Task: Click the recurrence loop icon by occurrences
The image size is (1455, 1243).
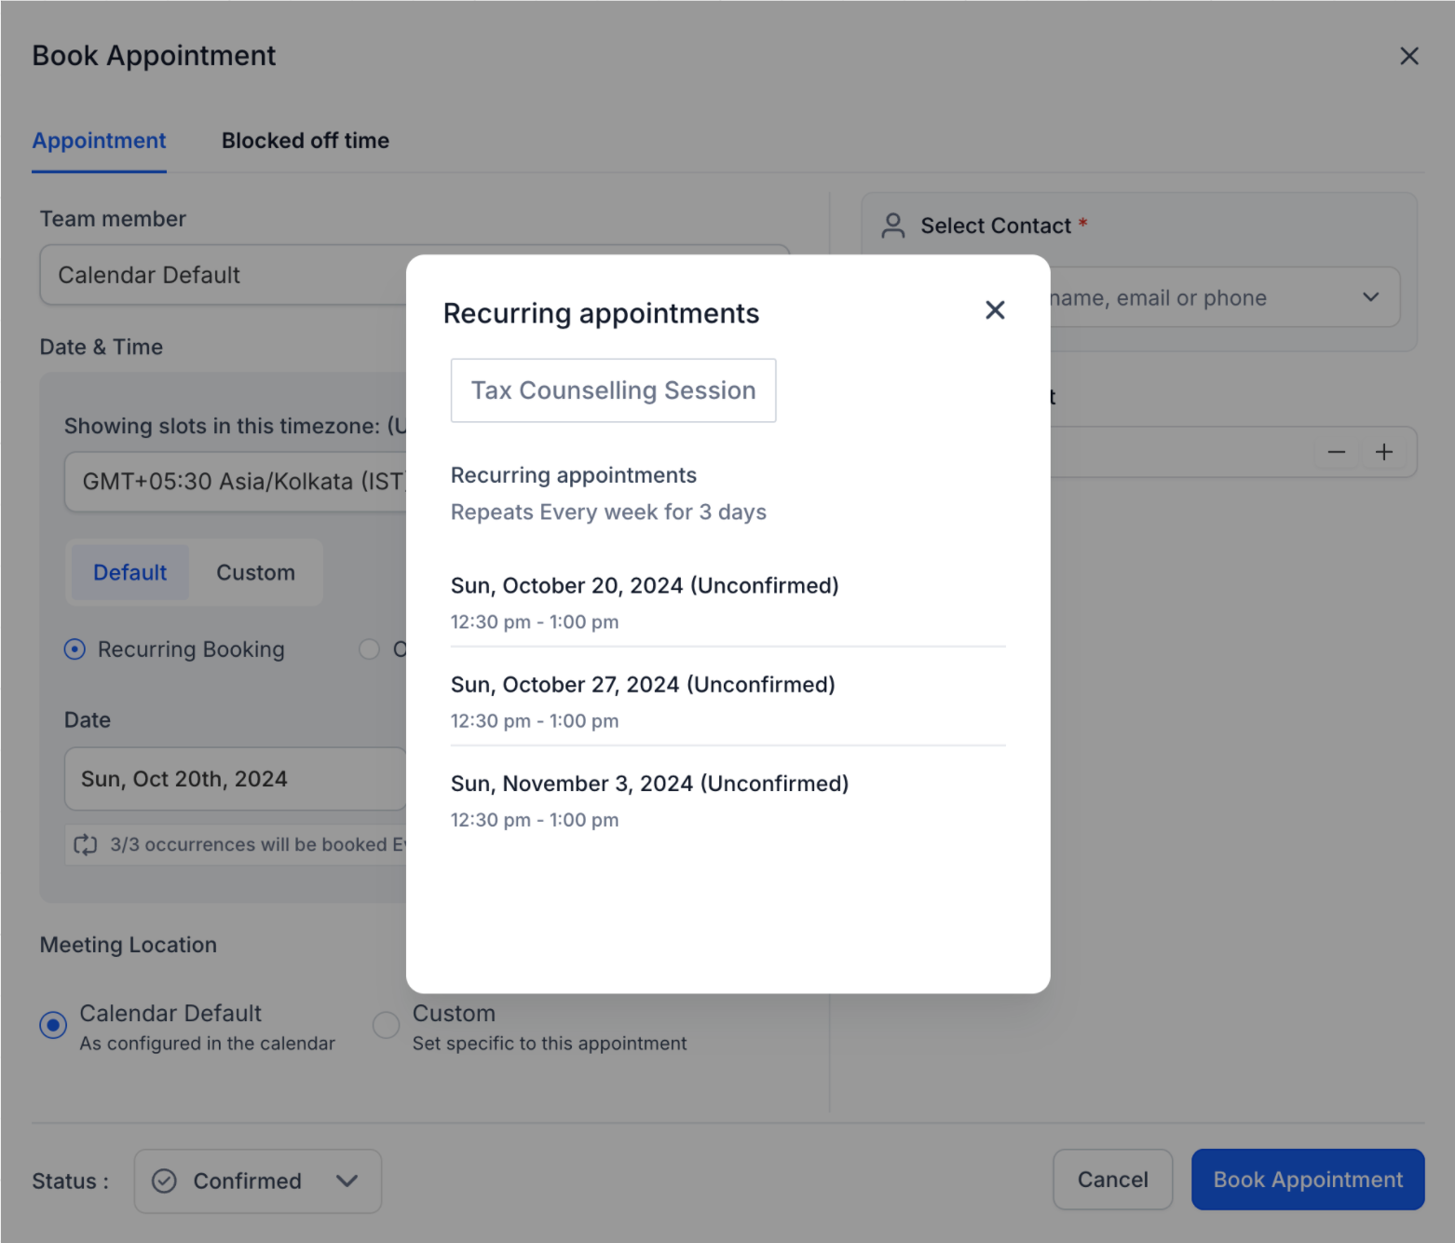Action: [x=86, y=845]
